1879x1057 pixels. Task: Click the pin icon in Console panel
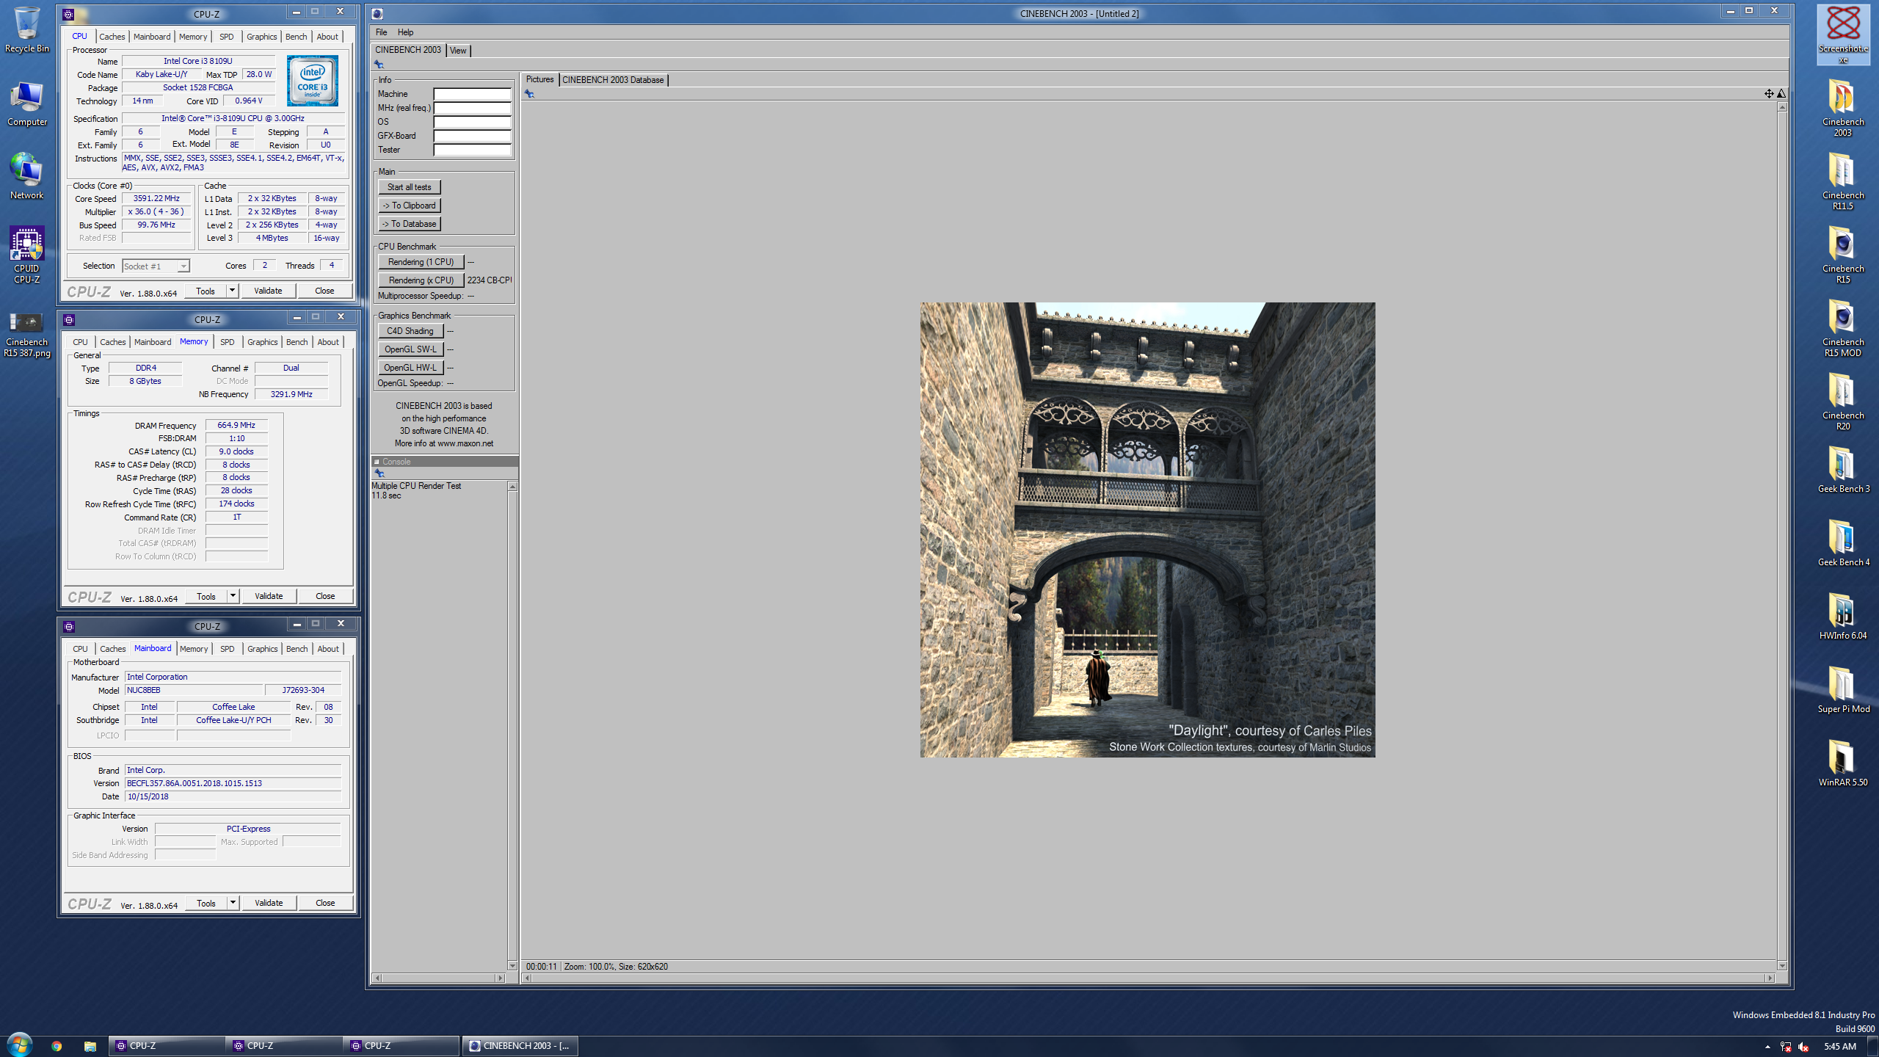click(x=379, y=473)
